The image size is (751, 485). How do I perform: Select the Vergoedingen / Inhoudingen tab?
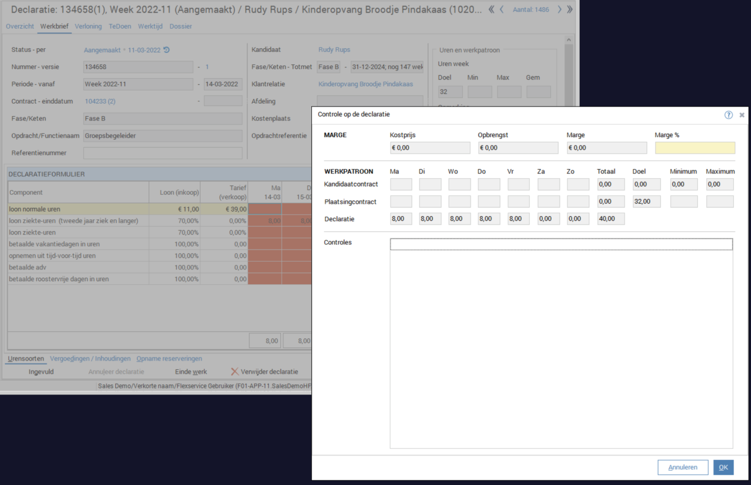click(x=90, y=359)
